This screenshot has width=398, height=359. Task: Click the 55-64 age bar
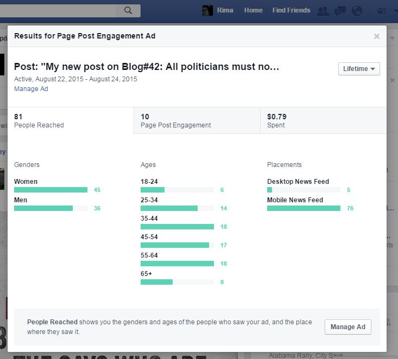tap(177, 264)
